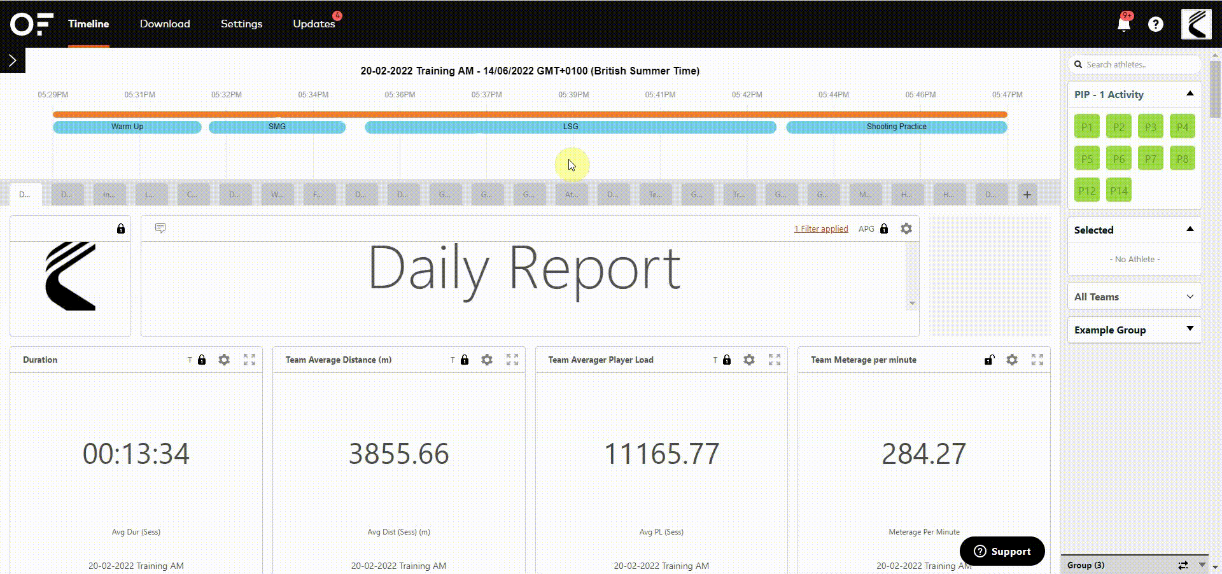The width and height of the screenshot is (1222, 574).
Task: Collapse the PIP - 1 Activity section
Action: tap(1190, 94)
